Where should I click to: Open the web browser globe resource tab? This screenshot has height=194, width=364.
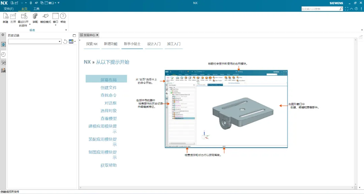click(3, 44)
